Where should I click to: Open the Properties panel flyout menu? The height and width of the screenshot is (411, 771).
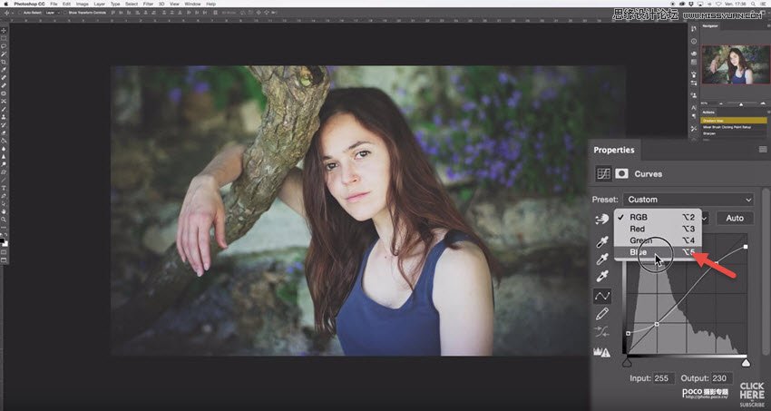coord(763,150)
